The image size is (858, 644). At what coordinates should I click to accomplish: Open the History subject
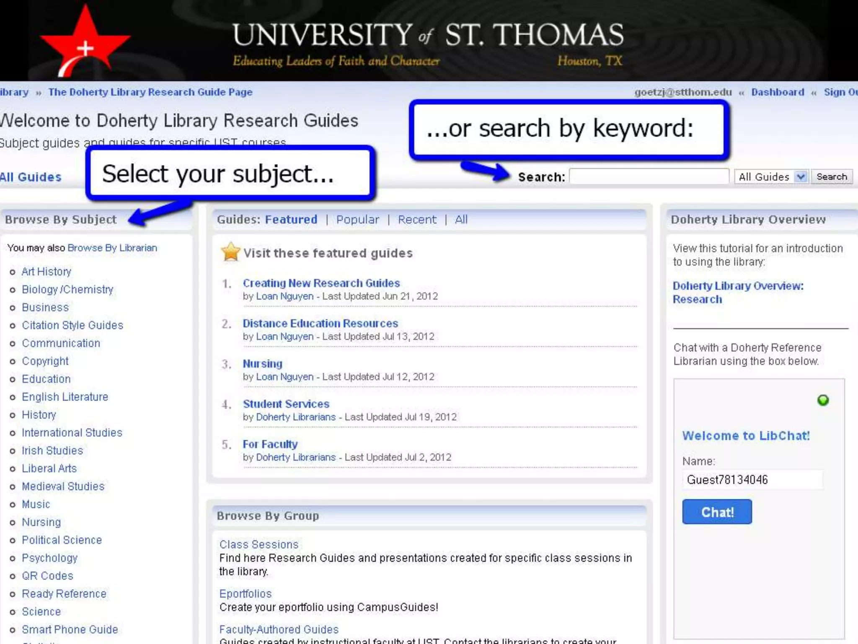tap(39, 415)
